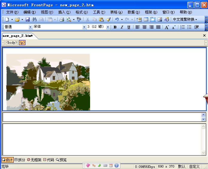208x169 pixels.
Task: Align text right
Action: coord(151,27)
